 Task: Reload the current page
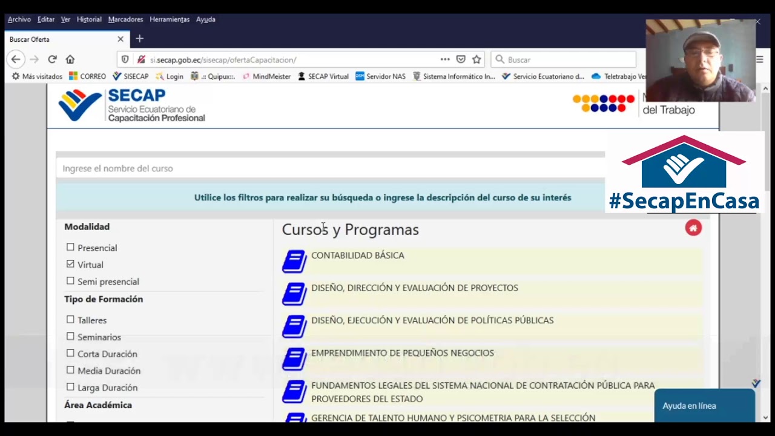click(52, 59)
